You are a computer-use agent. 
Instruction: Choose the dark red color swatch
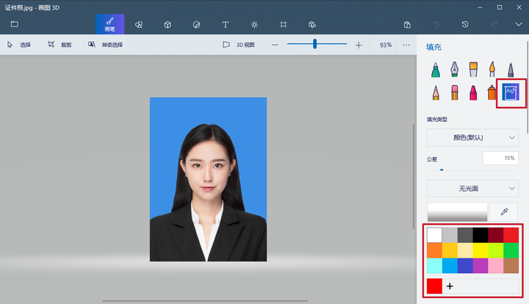point(496,235)
